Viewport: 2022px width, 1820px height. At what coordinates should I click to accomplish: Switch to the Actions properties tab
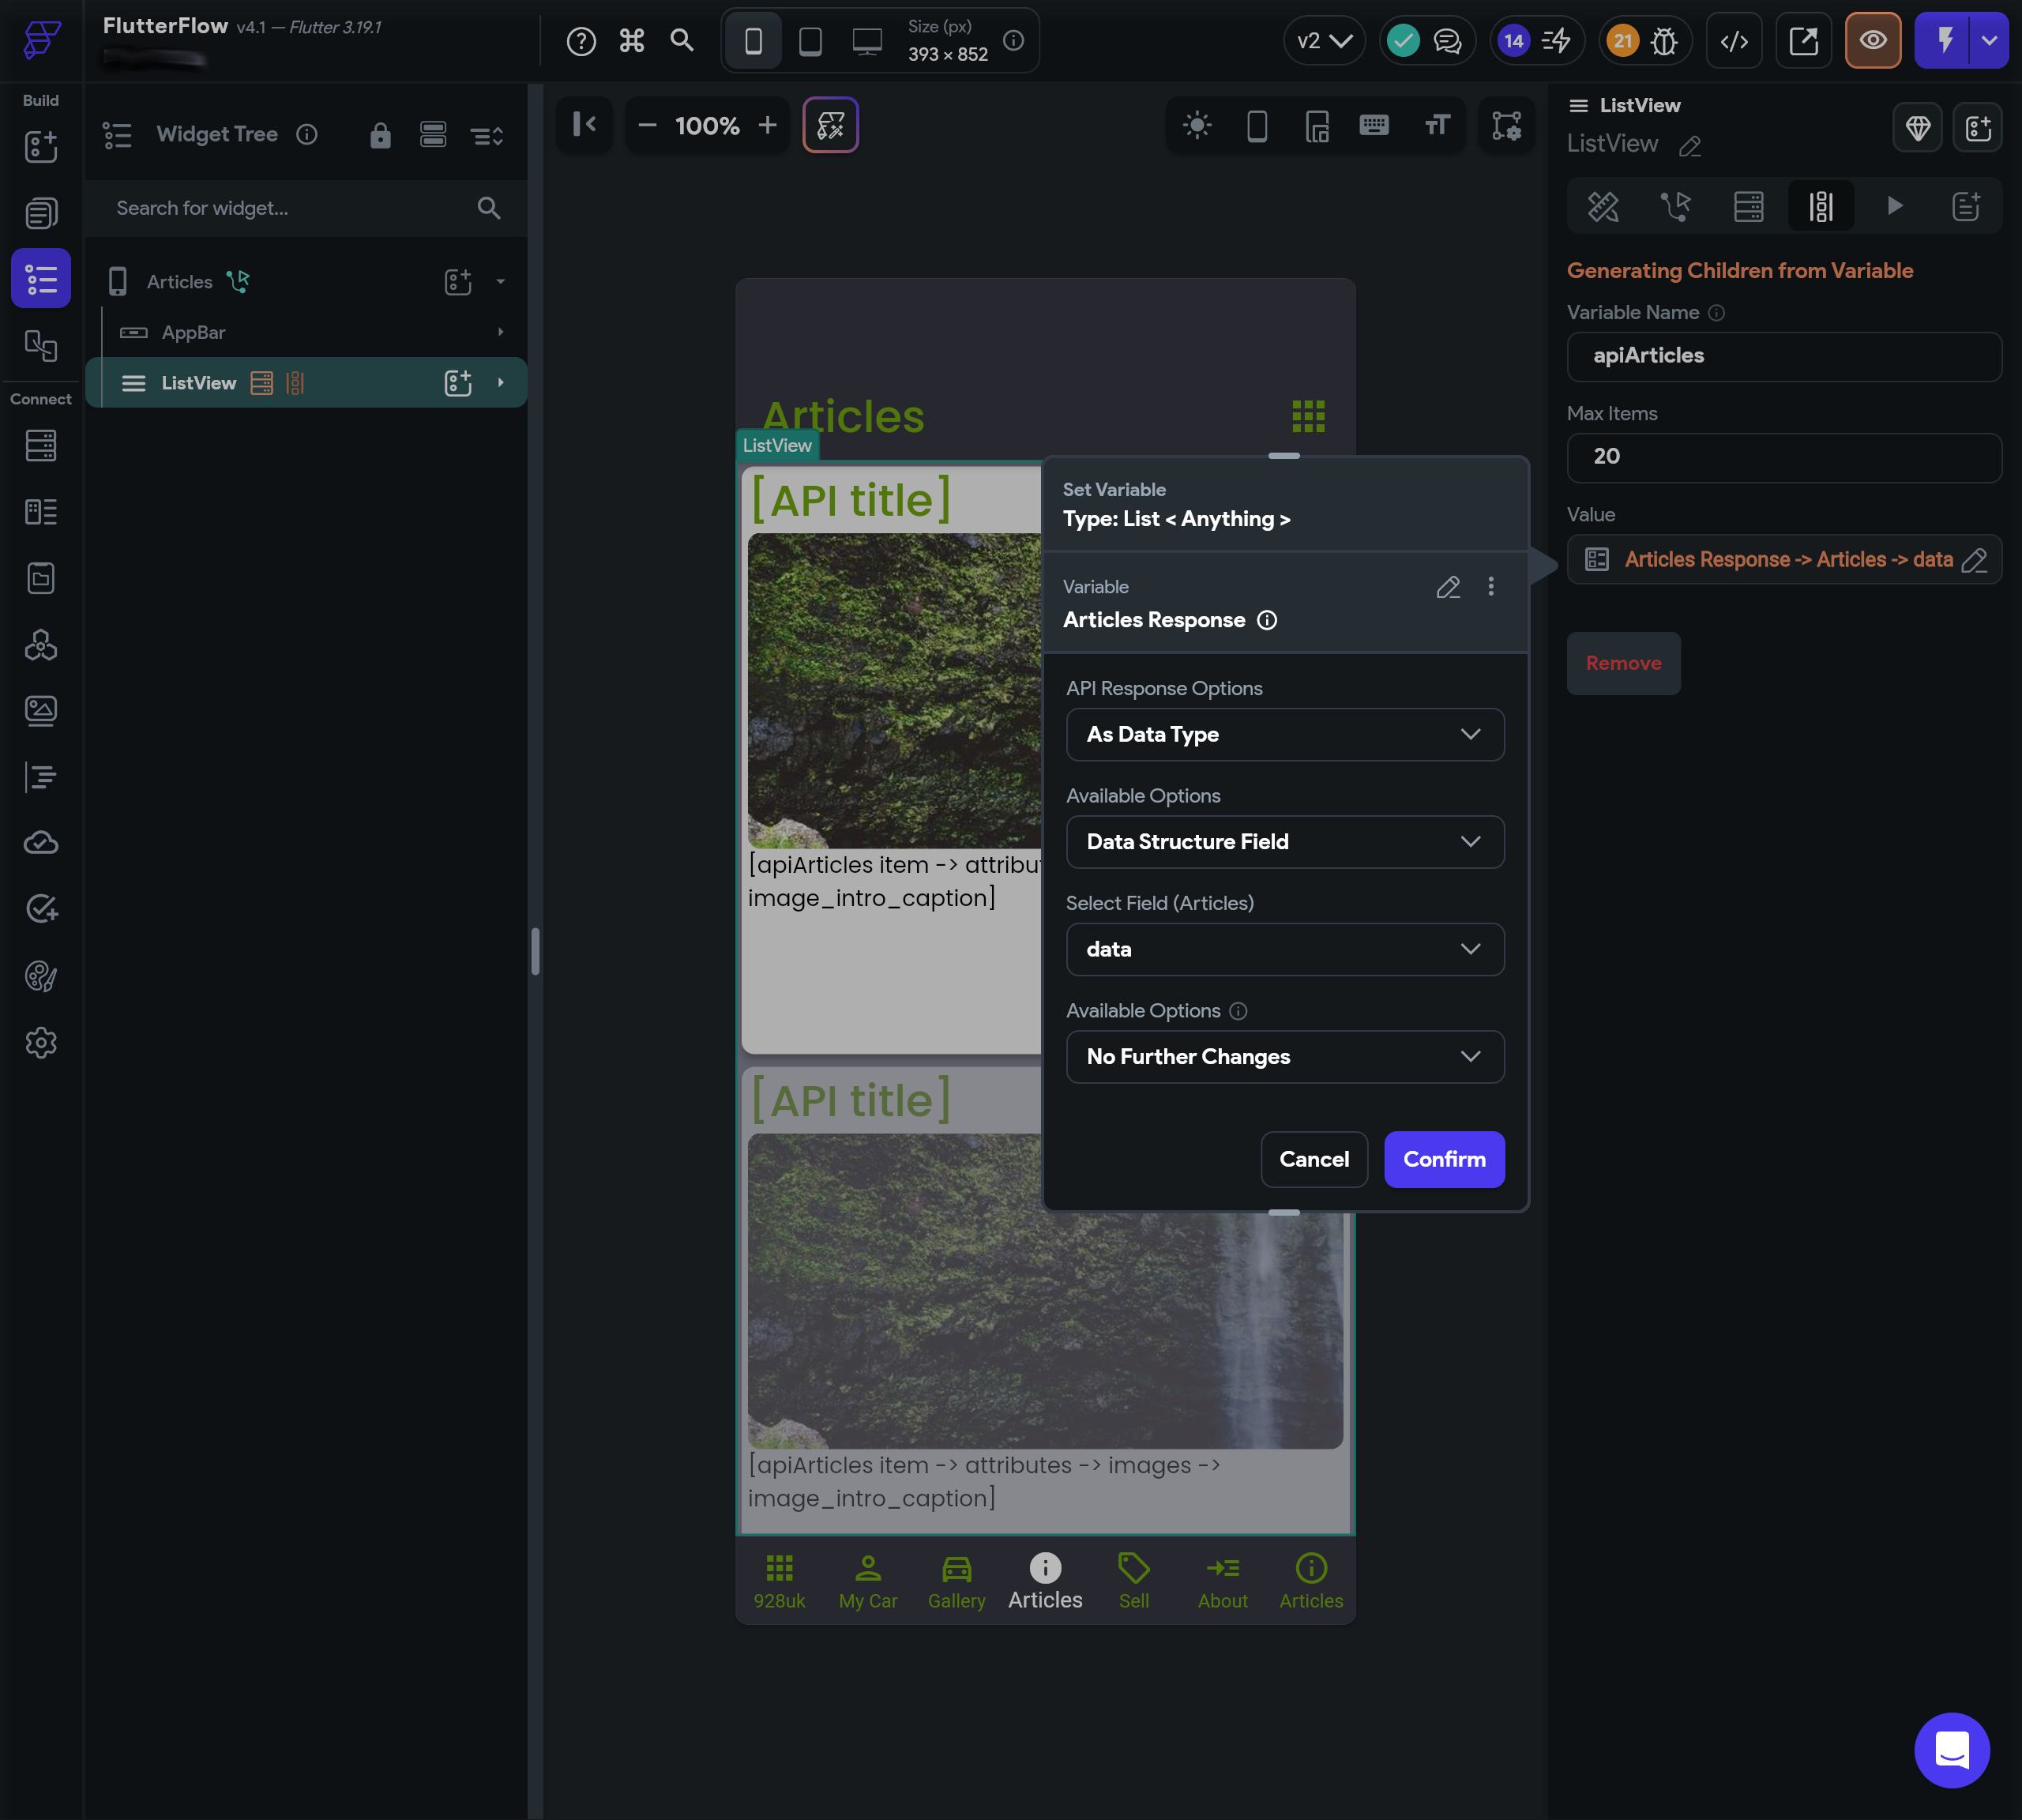tap(1675, 206)
